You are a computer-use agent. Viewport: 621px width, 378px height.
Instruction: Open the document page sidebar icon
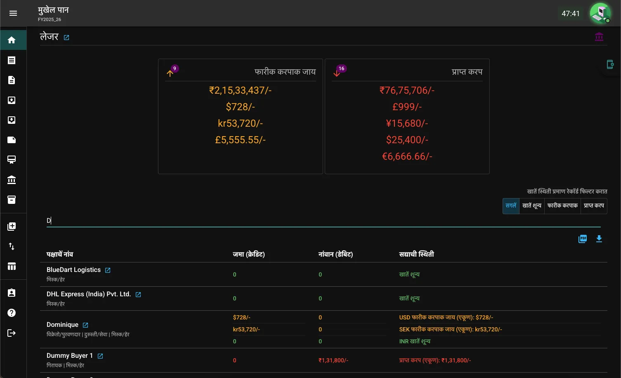click(x=12, y=80)
